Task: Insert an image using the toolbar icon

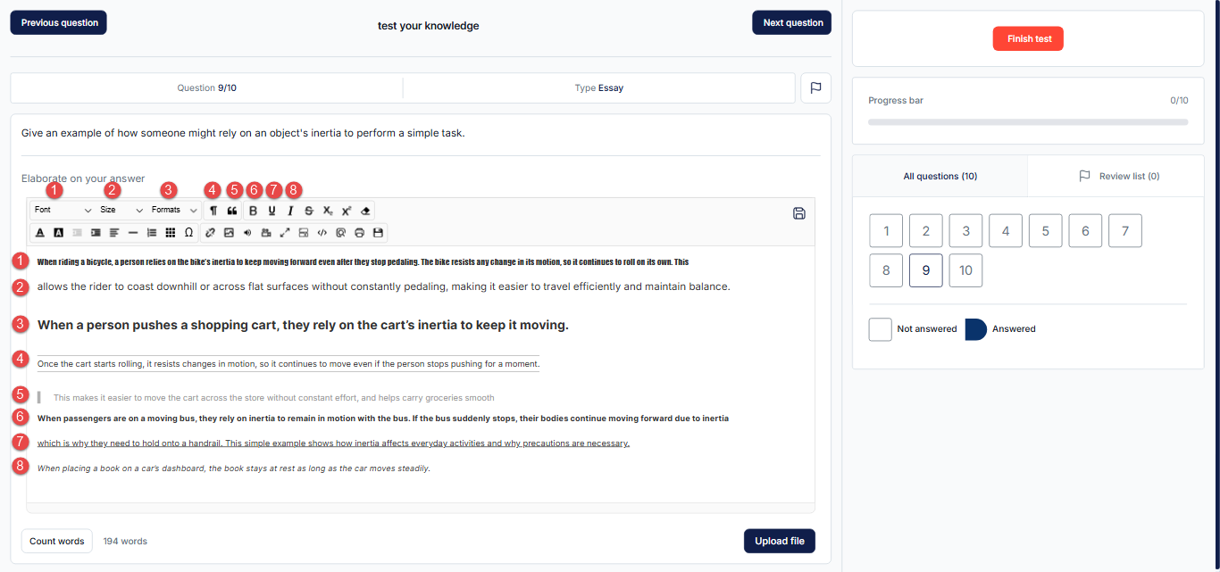Action: (x=229, y=233)
